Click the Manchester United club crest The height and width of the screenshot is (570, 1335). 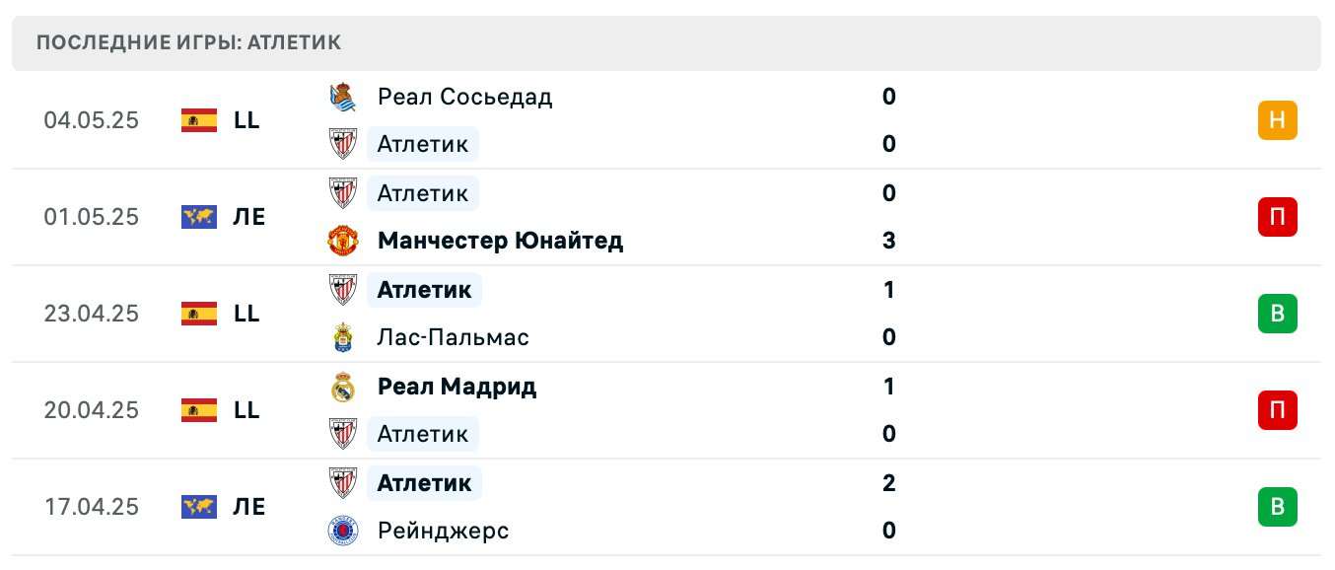342,241
